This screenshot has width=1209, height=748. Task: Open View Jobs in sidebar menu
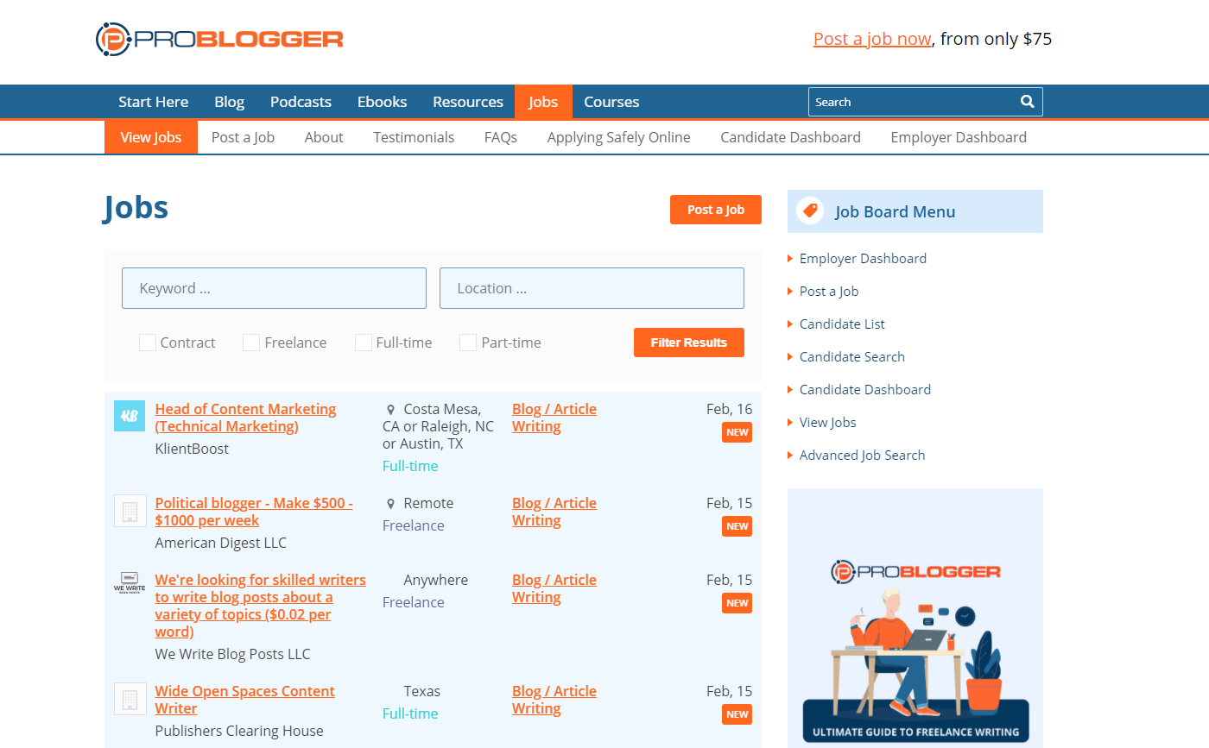828,422
